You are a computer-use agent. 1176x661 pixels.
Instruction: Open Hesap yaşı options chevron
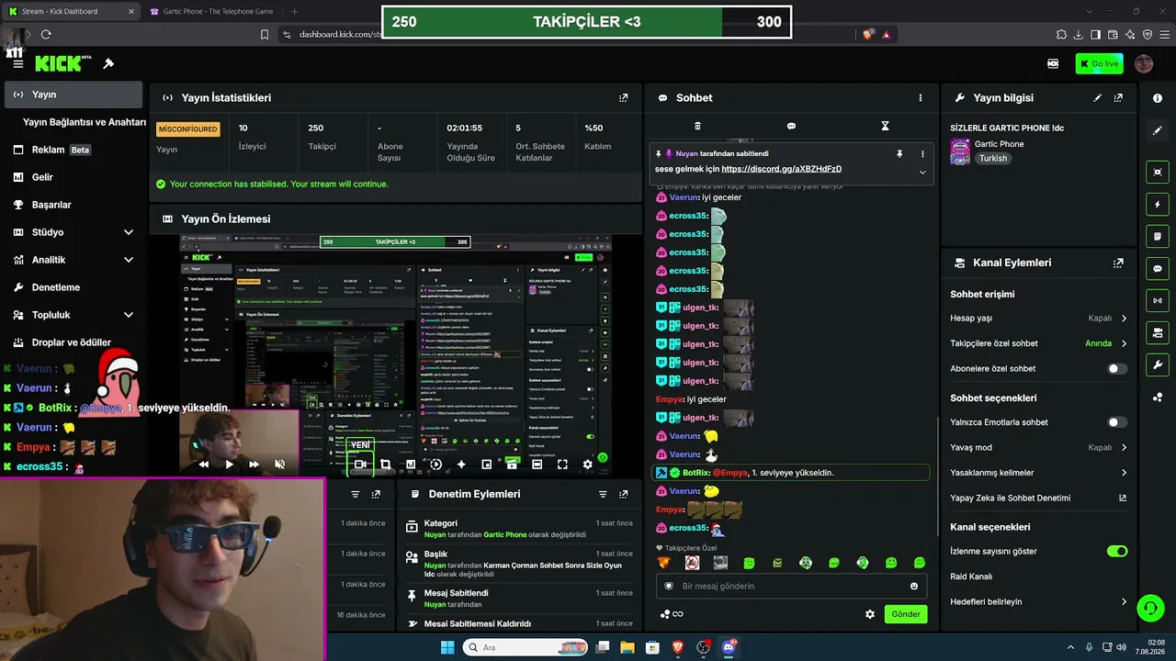pyautogui.click(x=1124, y=319)
